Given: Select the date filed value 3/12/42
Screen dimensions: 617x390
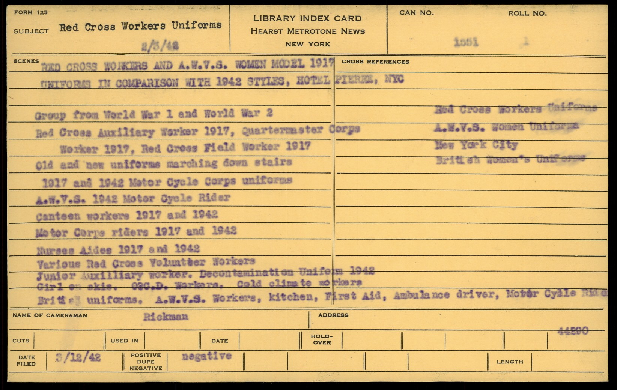Looking at the screenshot, I should (78, 357).
